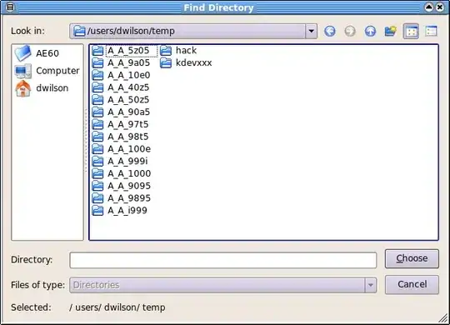The width and height of the screenshot is (450, 325).
Task: Switch to Detail View mode
Action: point(432,31)
